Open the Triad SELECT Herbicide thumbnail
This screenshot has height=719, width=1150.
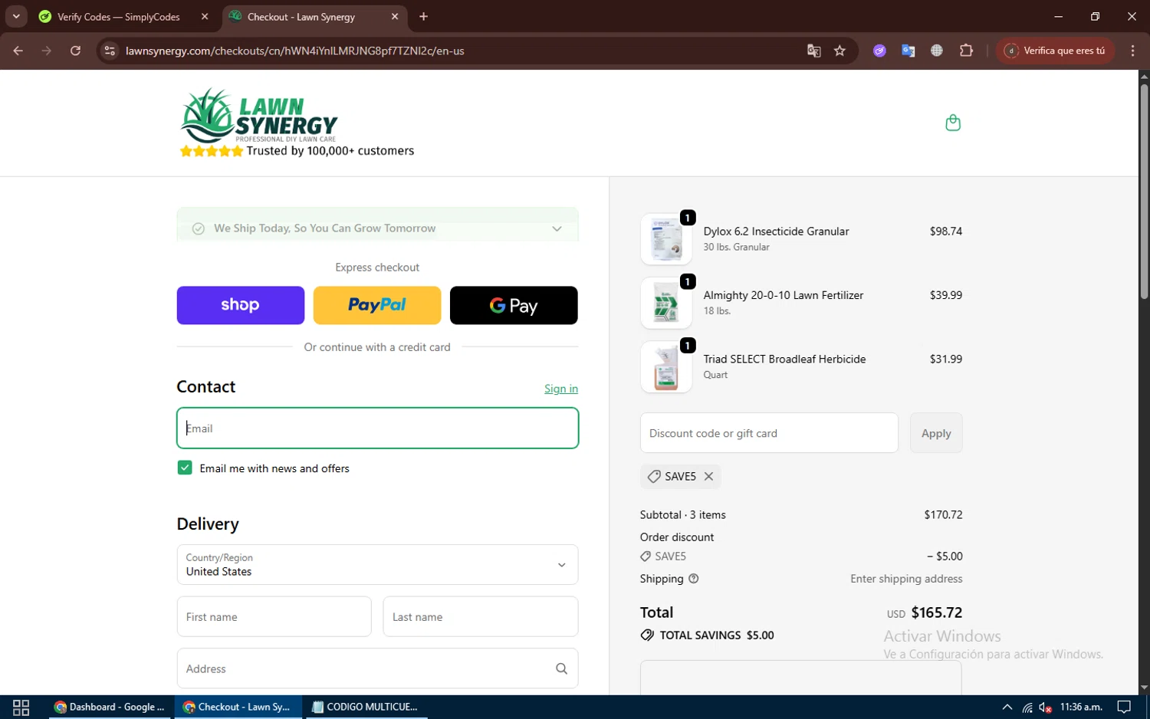pos(665,366)
